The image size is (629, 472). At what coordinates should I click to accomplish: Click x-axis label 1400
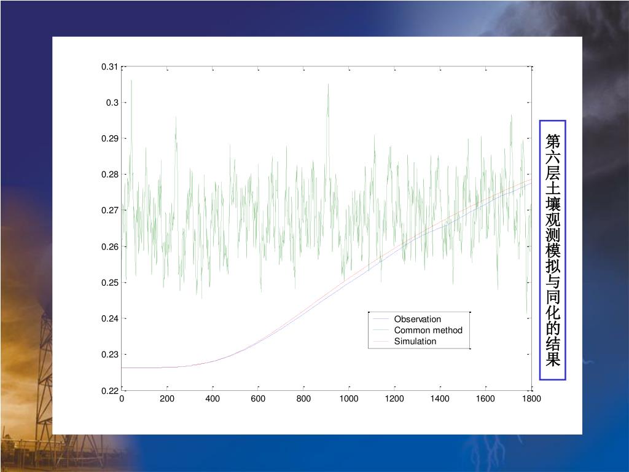[440, 398]
